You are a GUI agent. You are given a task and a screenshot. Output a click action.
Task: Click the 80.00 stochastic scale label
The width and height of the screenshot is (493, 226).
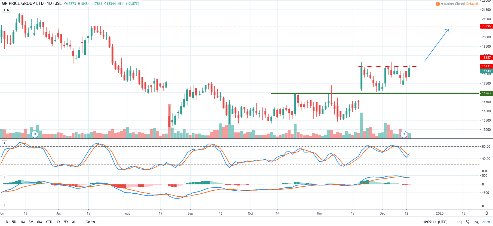pyautogui.click(x=486, y=147)
